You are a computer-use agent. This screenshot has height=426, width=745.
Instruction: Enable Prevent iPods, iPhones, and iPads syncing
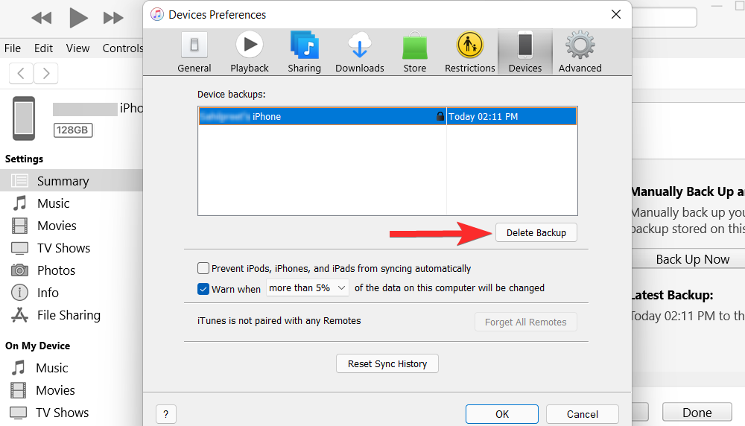click(203, 268)
